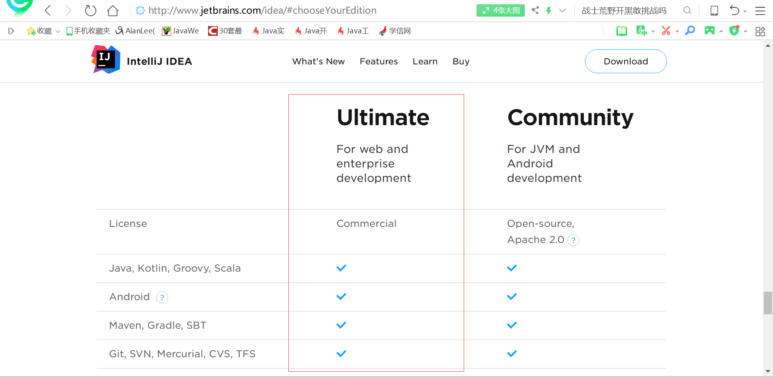Screen dimensions: 773x377
Task: Click the red scissors screenshot icon
Action: pyautogui.click(x=666, y=31)
